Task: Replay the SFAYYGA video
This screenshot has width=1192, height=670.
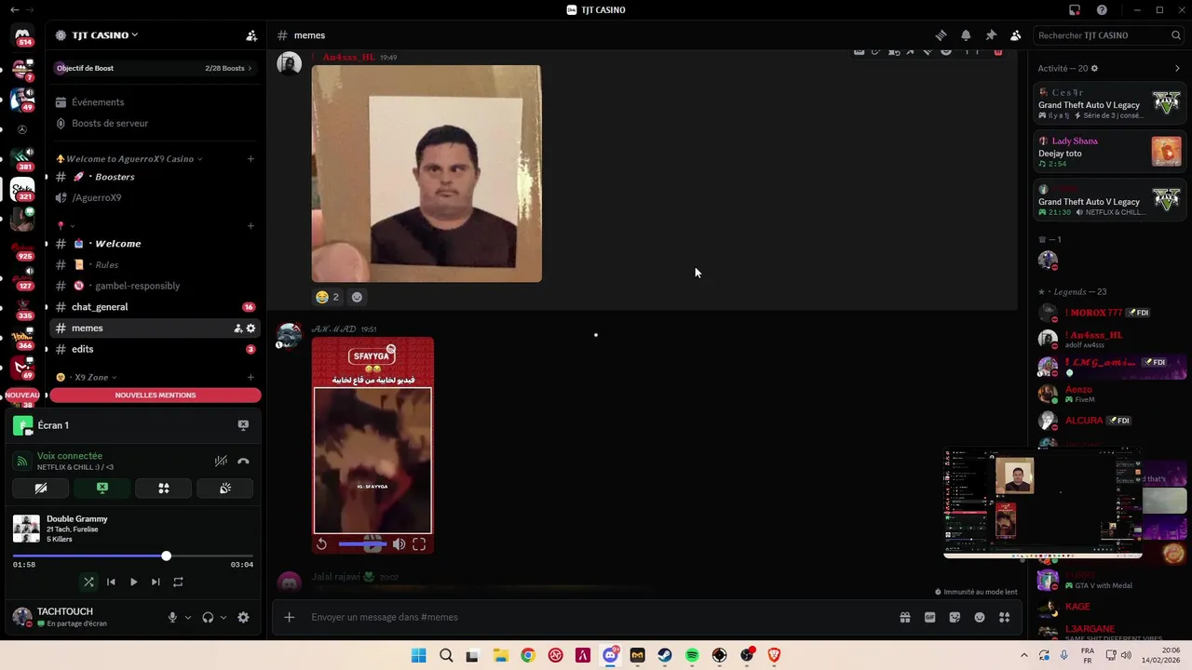Action: pos(322,544)
